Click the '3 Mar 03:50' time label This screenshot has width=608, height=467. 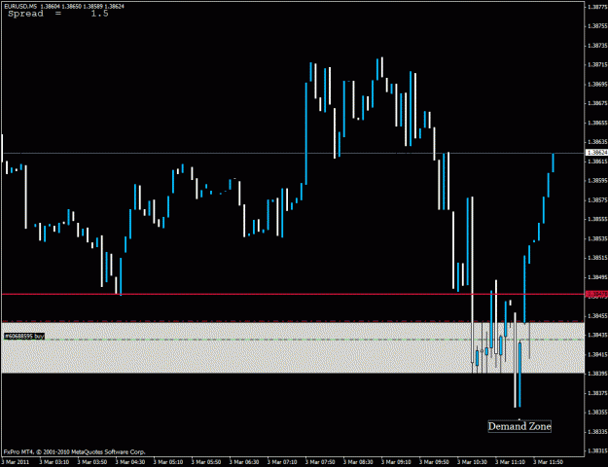(91, 462)
